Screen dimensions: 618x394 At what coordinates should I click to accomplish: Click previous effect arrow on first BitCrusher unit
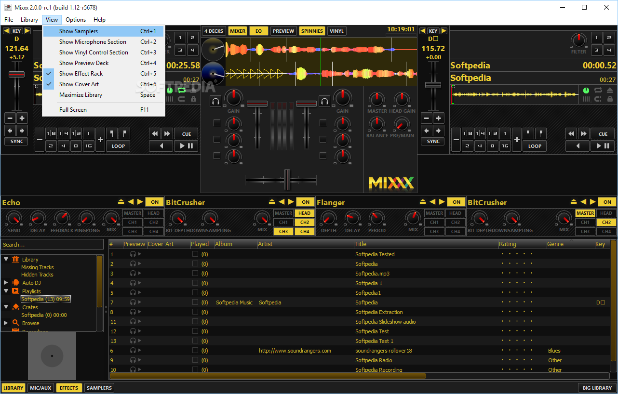coord(282,202)
